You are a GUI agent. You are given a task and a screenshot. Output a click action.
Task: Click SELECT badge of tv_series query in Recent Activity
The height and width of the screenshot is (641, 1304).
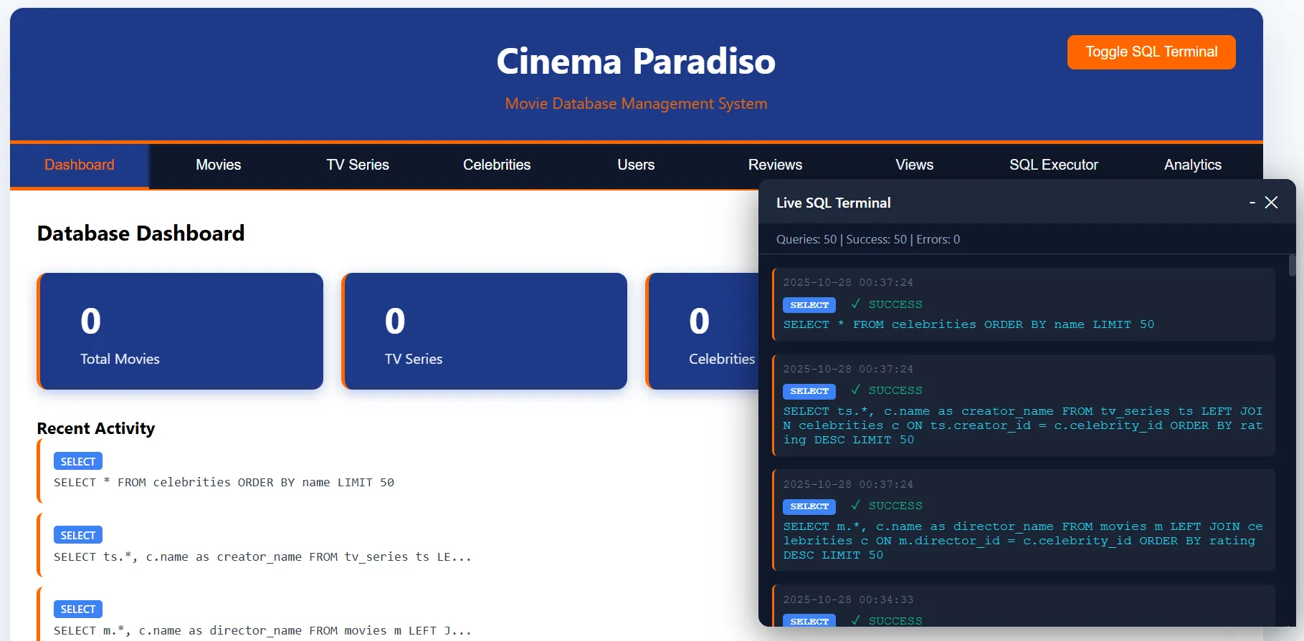coord(78,535)
